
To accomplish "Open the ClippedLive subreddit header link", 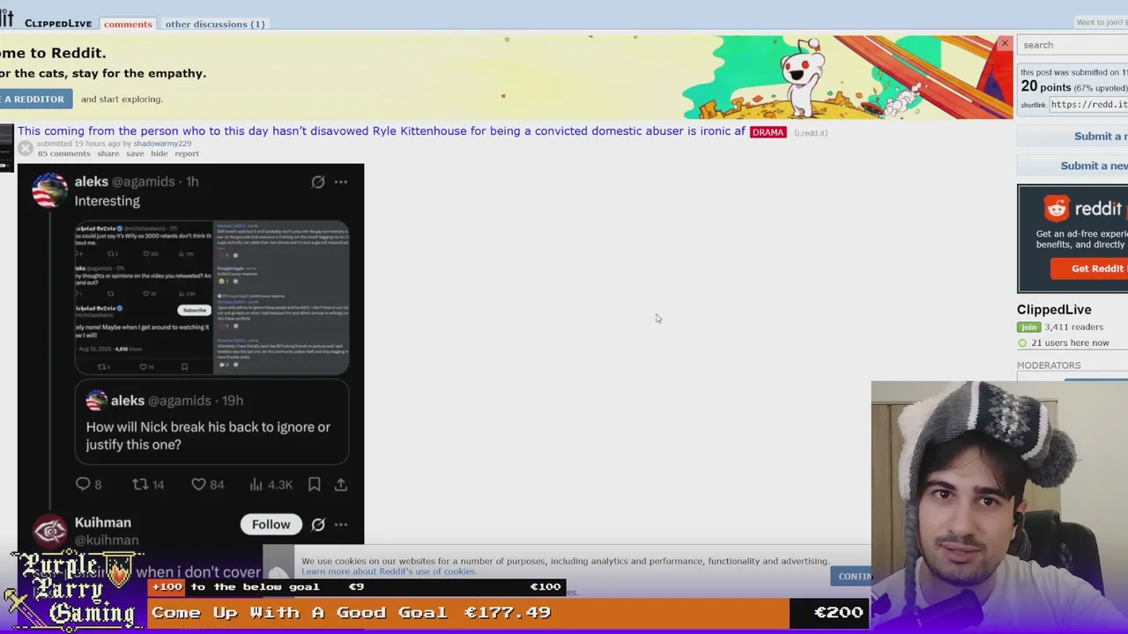I will tap(58, 24).
